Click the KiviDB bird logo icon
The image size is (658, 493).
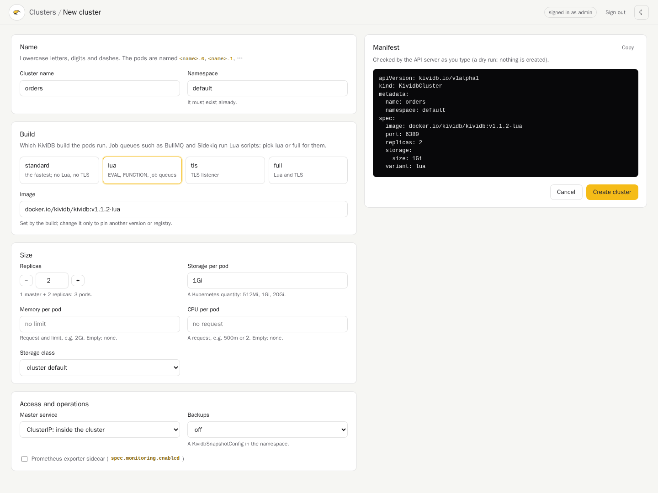pyautogui.click(x=17, y=12)
